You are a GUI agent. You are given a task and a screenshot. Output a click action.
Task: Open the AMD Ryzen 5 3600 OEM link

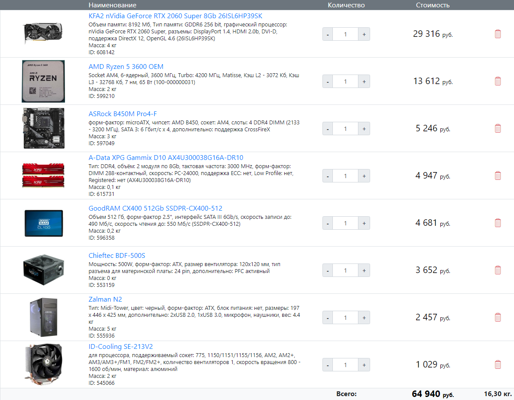126,67
